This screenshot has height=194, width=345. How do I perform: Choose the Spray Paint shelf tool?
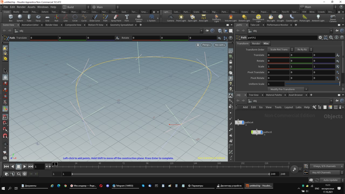pyautogui.click(x=116, y=18)
